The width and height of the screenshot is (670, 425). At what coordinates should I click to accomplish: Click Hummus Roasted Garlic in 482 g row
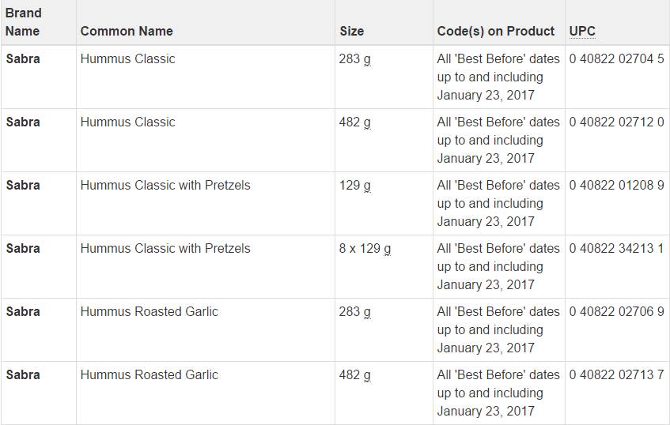(149, 374)
